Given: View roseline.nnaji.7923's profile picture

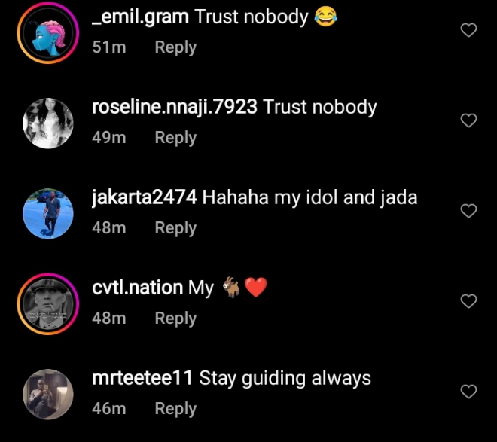Looking at the screenshot, I should point(48,123).
